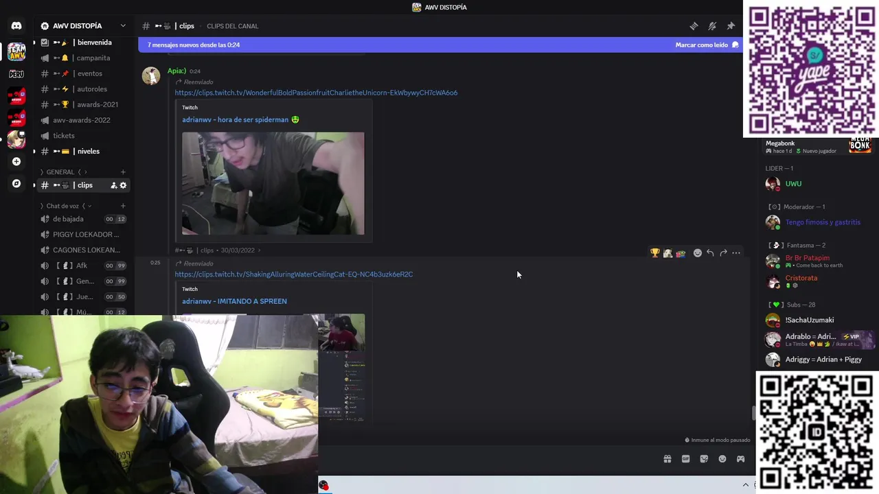Image resolution: width=879 pixels, height=494 pixels.
Task: Open the tickets channel
Action: [82, 136]
